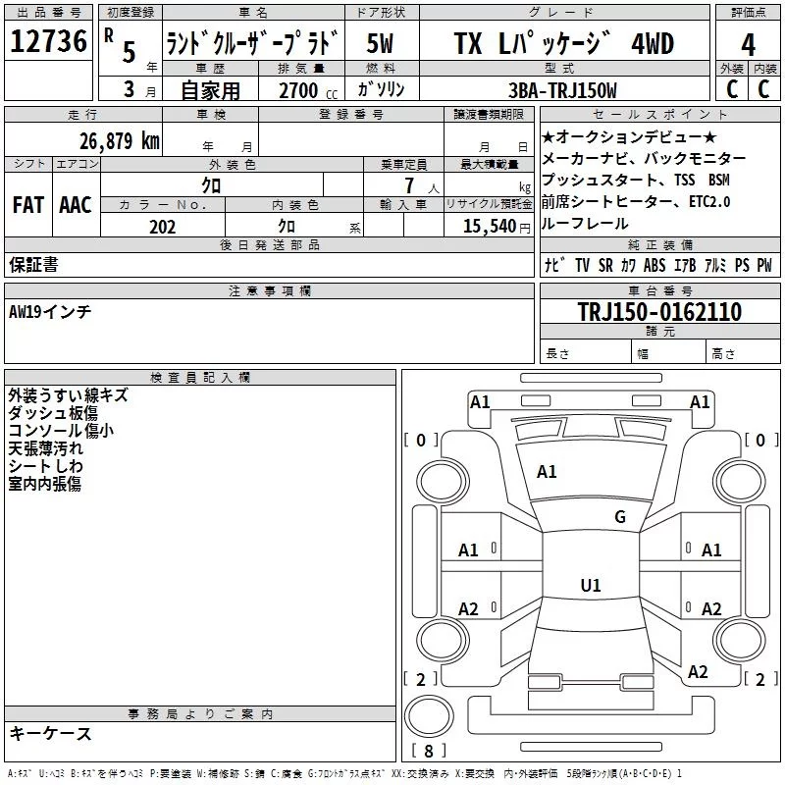Click the U1 dent marker on the roof
The width and height of the screenshot is (785, 785).
pos(590,586)
